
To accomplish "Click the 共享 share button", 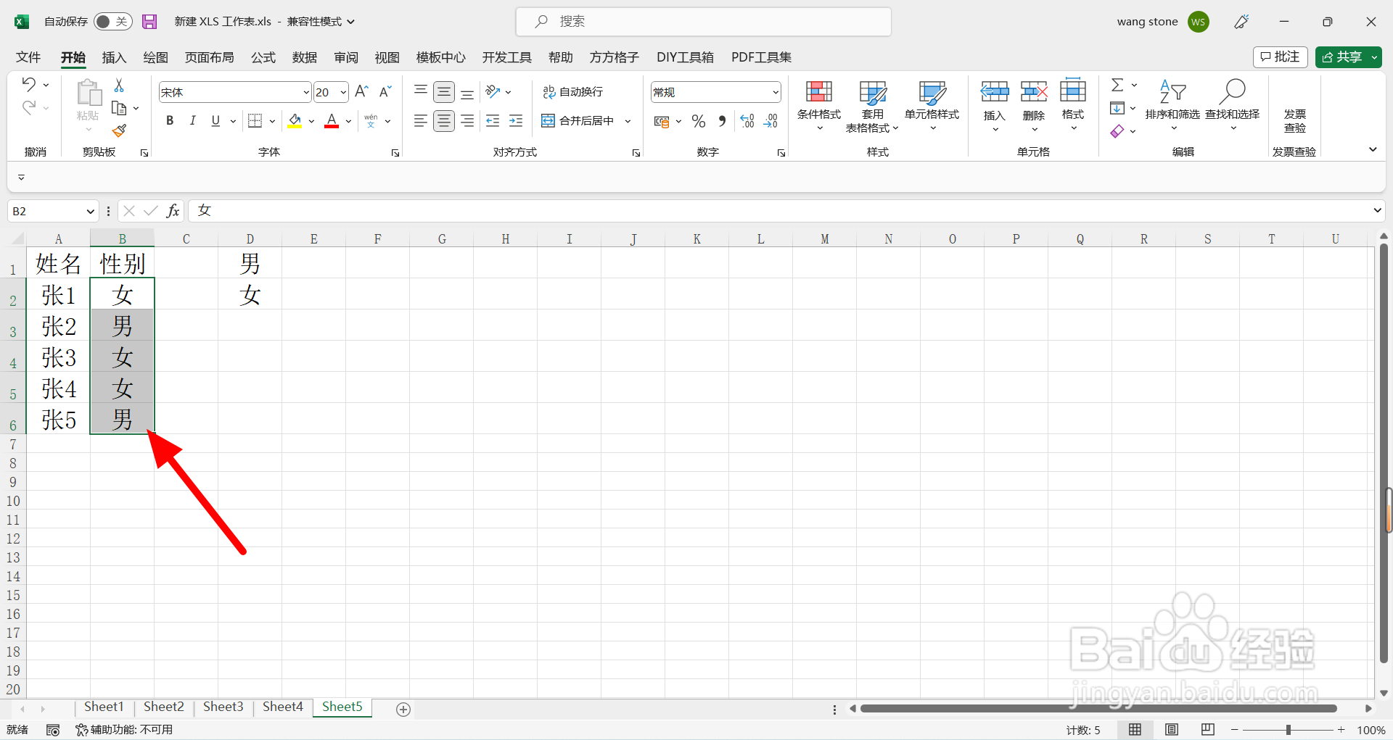I will [1341, 57].
